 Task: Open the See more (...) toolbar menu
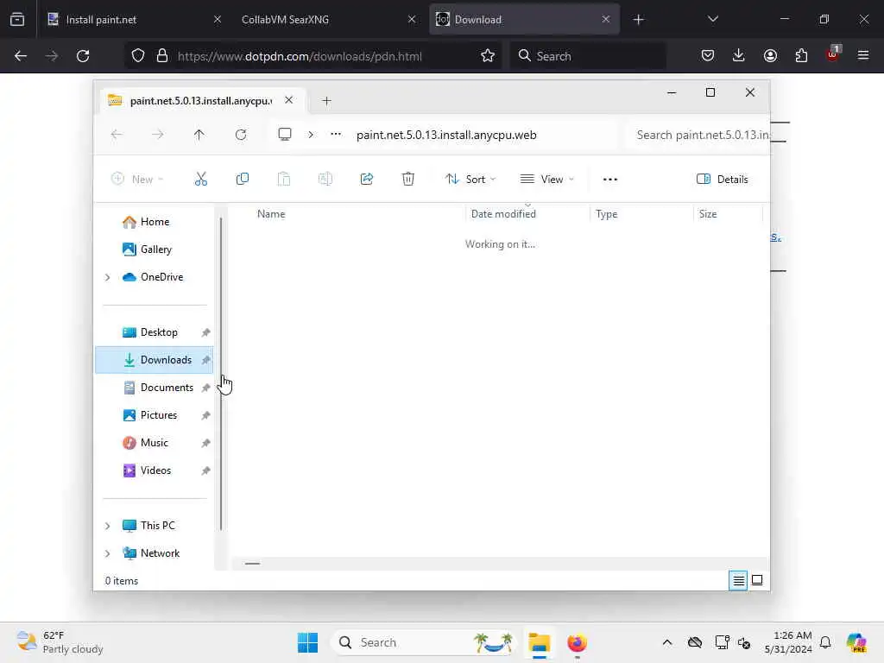610,180
